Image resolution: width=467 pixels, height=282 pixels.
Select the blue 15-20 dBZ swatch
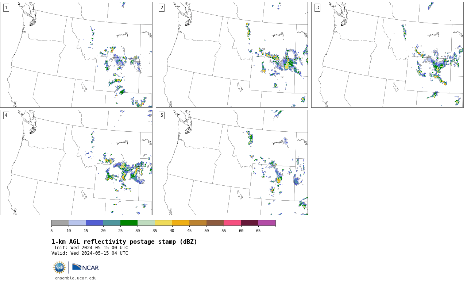tap(94, 223)
